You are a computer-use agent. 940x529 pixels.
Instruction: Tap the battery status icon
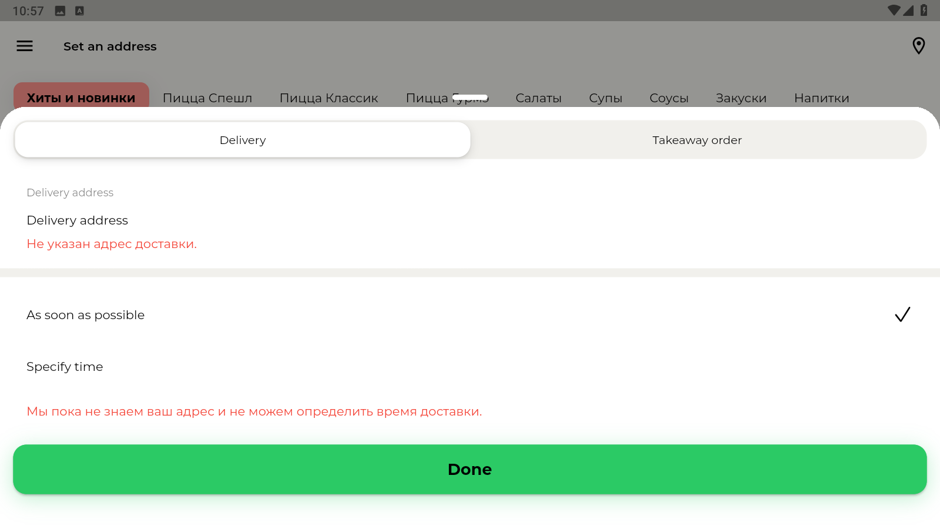click(x=924, y=10)
